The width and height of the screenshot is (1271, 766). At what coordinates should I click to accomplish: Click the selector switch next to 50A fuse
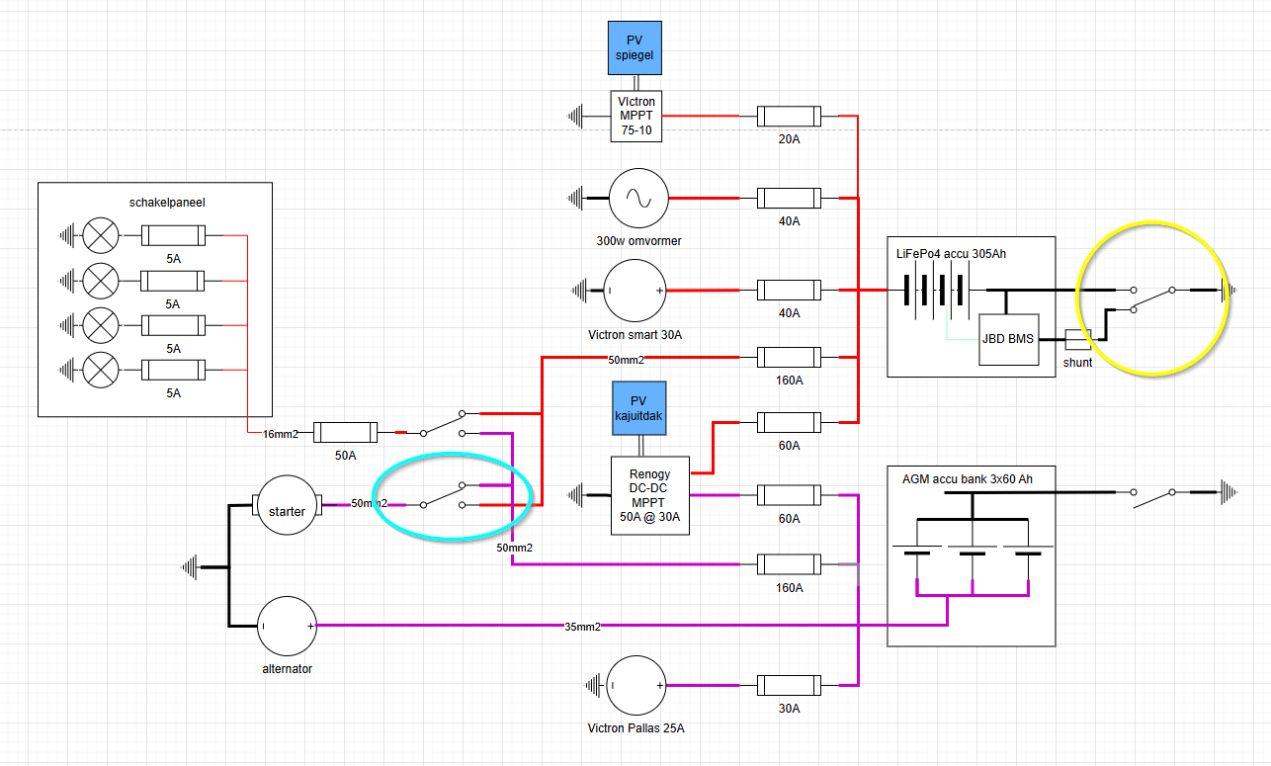[x=442, y=425]
